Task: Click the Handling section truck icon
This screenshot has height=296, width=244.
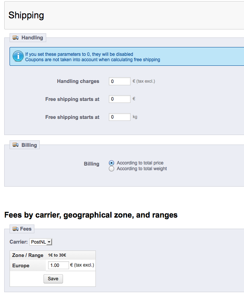Action: pos(15,37)
